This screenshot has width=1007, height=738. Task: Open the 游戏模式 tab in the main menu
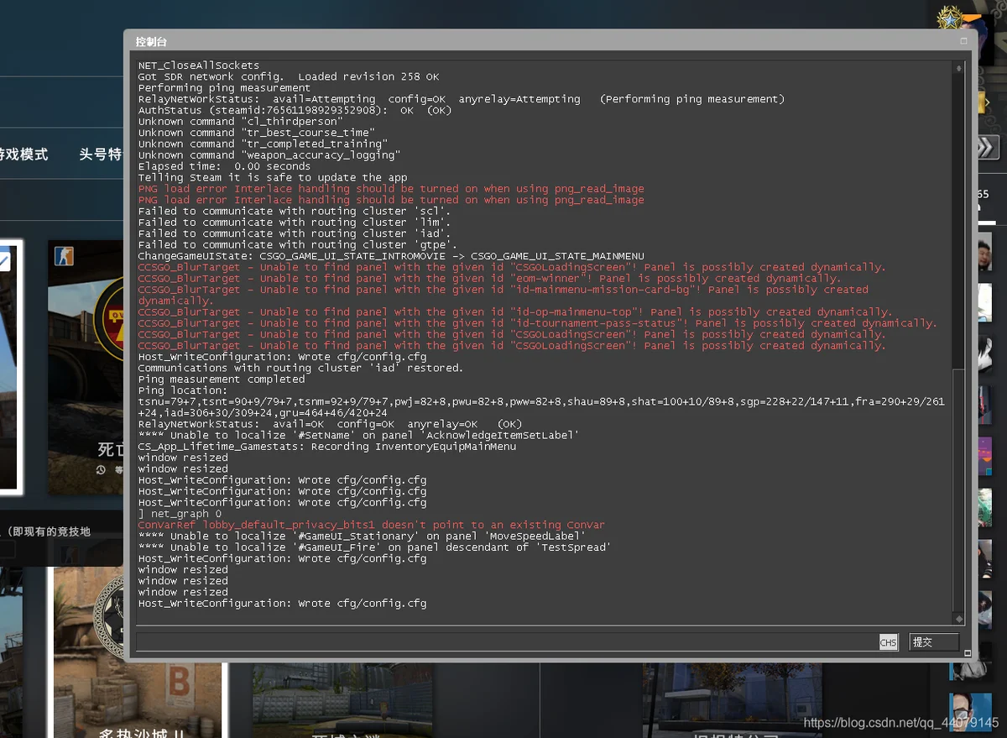(x=23, y=154)
